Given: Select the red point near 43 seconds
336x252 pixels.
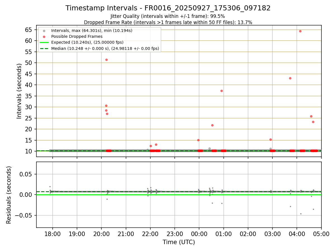Looking at the screenshot, I should point(290,78).
